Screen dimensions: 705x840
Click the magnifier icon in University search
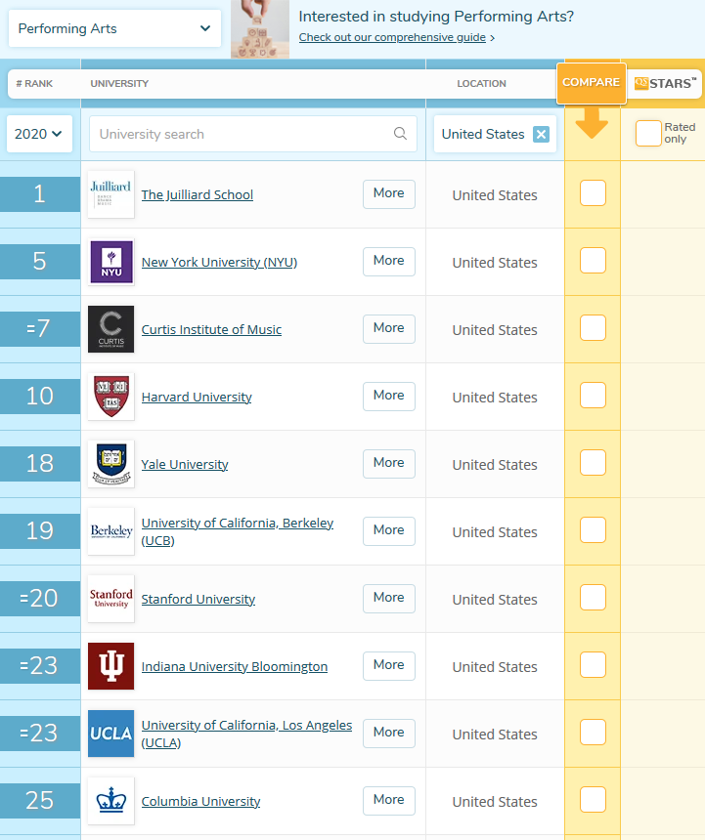pos(400,134)
